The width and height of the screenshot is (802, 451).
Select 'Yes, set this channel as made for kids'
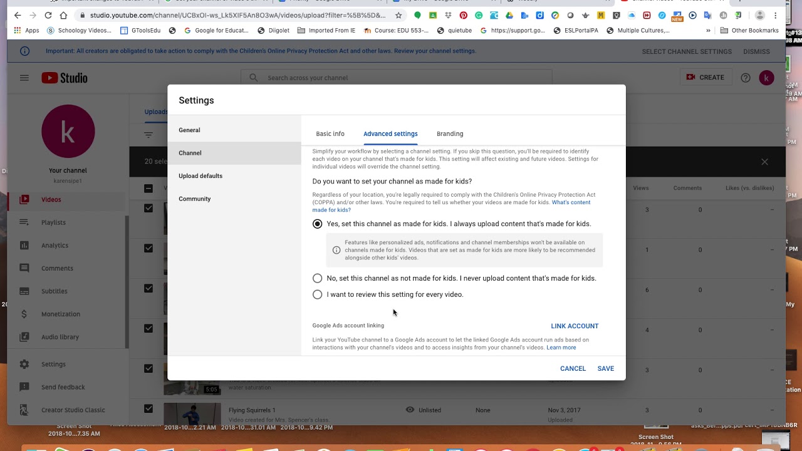[318, 224]
